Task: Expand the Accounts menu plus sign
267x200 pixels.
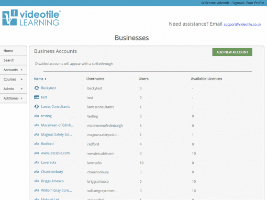Action: pos(21,70)
